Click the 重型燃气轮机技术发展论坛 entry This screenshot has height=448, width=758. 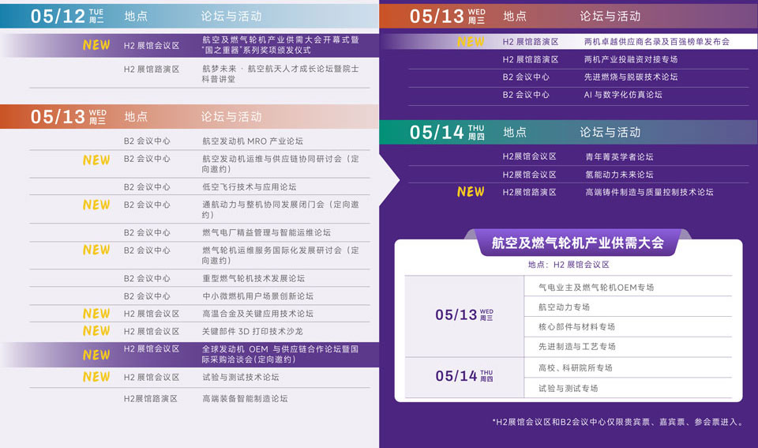(x=253, y=279)
